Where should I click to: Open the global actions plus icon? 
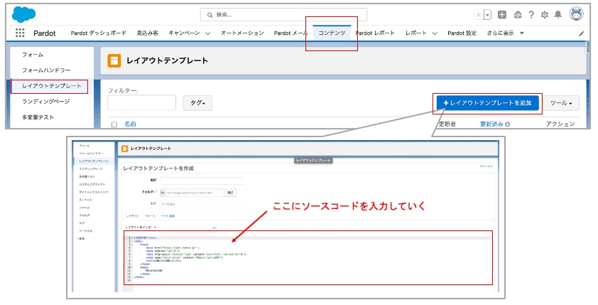502,14
